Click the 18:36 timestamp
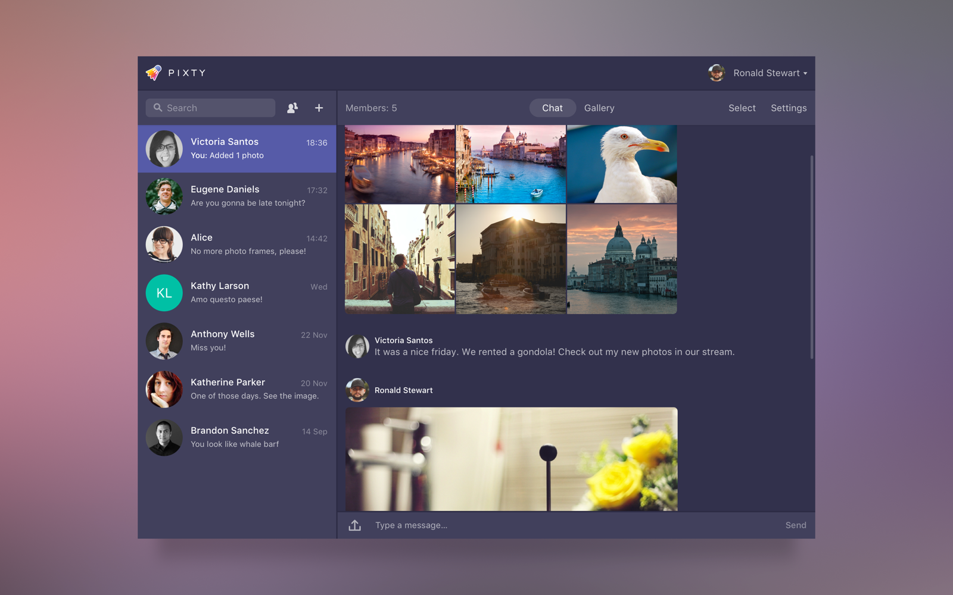The height and width of the screenshot is (595, 953). point(317,143)
